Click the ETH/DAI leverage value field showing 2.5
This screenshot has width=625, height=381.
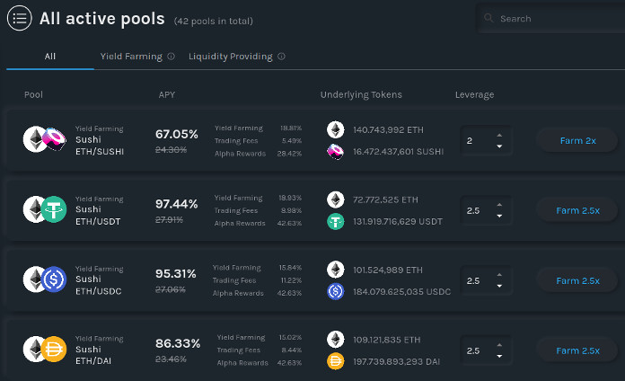click(486, 350)
